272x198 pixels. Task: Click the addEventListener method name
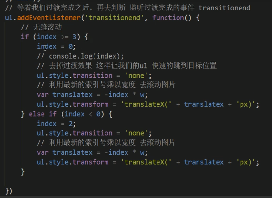pyautogui.click(x=49, y=18)
